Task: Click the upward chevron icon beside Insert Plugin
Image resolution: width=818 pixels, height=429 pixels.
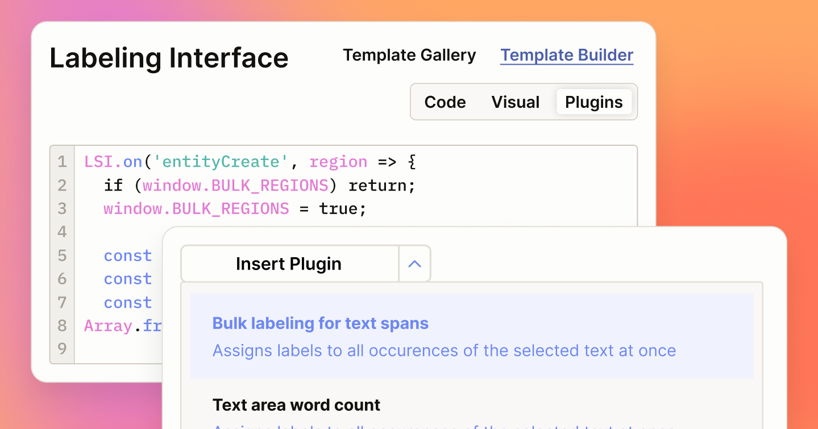Action: 414,263
